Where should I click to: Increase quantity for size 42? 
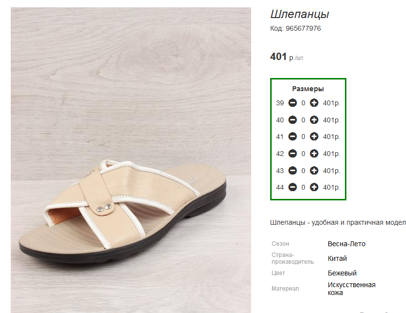(x=314, y=154)
